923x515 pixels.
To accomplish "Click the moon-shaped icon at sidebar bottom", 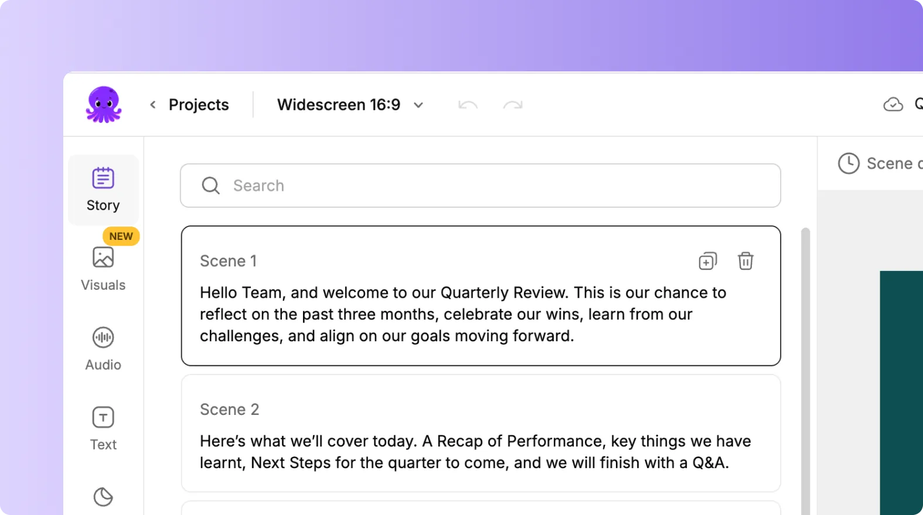I will coord(103,497).
